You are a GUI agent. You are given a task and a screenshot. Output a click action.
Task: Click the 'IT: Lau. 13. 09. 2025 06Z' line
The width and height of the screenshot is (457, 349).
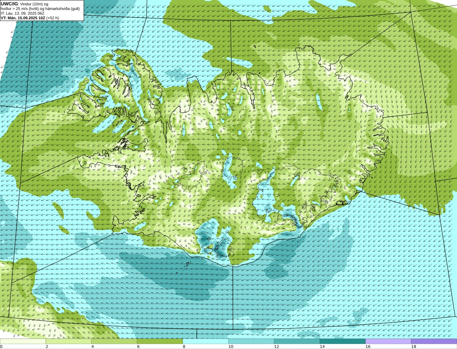point(22,13)
